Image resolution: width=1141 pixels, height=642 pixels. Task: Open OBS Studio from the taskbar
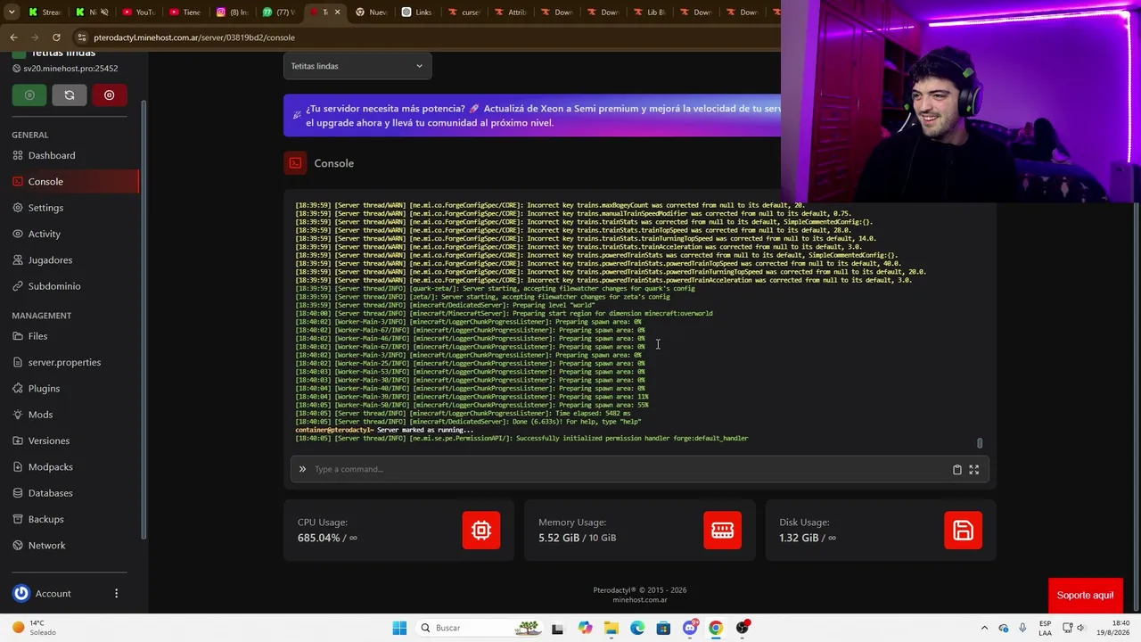[743, 628]
